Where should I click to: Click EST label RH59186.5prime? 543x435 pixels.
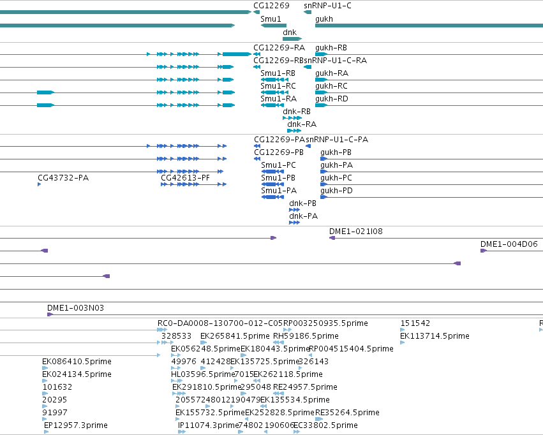[306, 336]
